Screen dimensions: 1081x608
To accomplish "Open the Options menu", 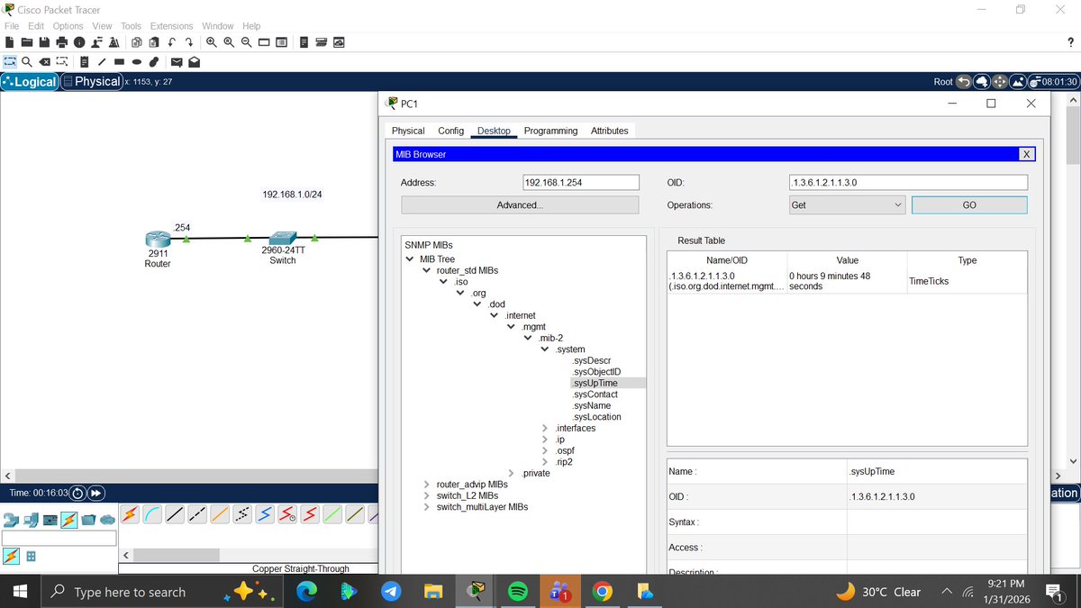I will click(68, 26).
